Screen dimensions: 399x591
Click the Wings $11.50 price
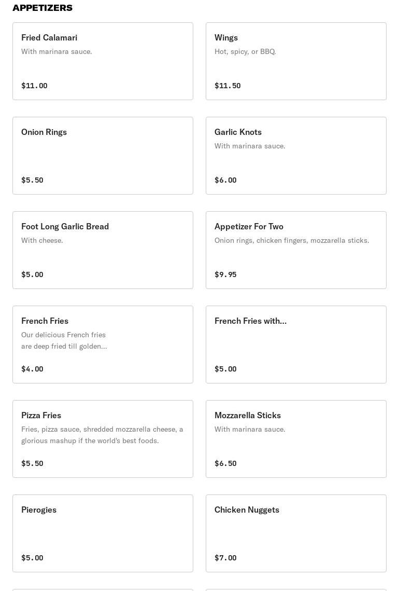pos(227,86)
